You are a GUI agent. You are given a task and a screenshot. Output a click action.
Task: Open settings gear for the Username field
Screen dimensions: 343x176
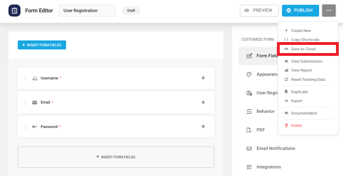[x=203, y=78]
